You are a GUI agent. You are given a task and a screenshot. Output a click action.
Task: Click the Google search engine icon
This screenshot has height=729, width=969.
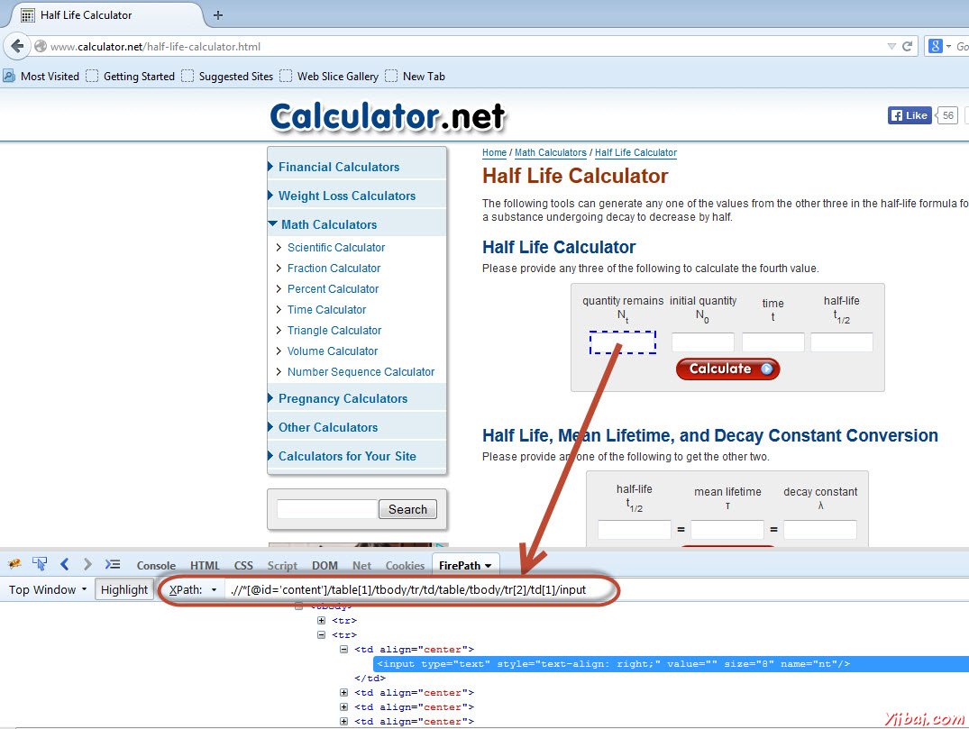point(935,45)
